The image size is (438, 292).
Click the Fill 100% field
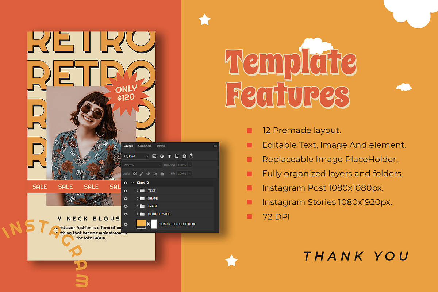[x=182, y=174]
